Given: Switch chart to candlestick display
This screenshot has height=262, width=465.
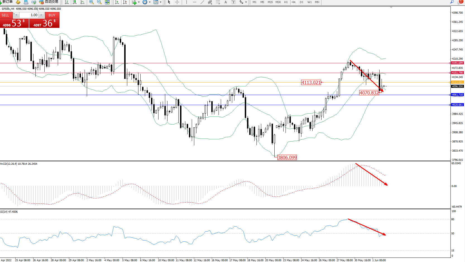Looking at the screenshot, I should pos(75,2).
